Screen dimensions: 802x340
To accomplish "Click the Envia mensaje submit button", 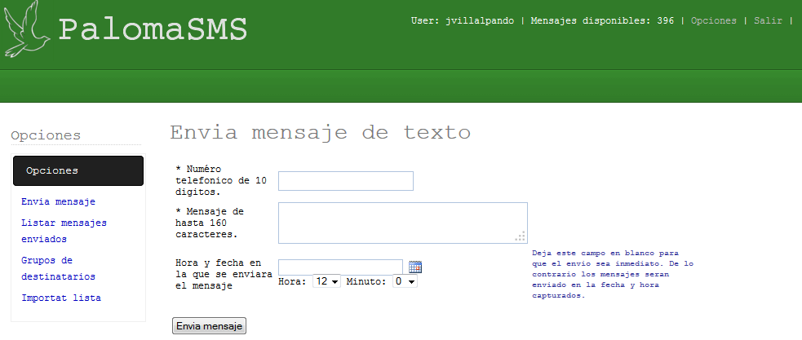I will pyautogui.click(x=209, y=325).
